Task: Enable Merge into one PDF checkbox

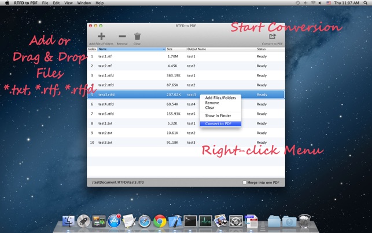Action: (244, 183)
